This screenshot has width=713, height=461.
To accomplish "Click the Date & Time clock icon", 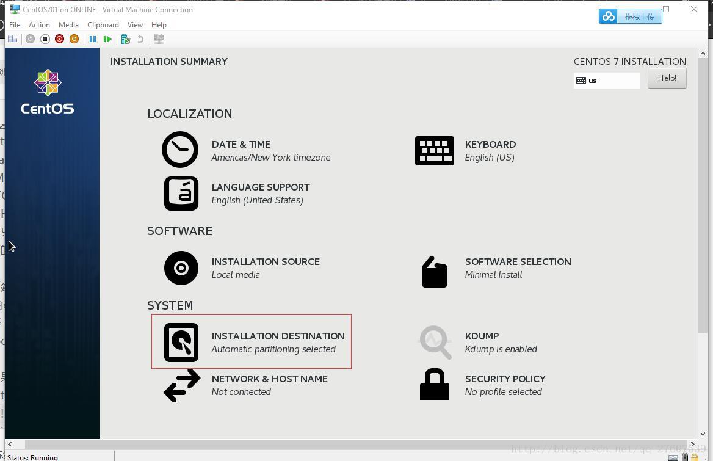I will [x=180, y=150].
